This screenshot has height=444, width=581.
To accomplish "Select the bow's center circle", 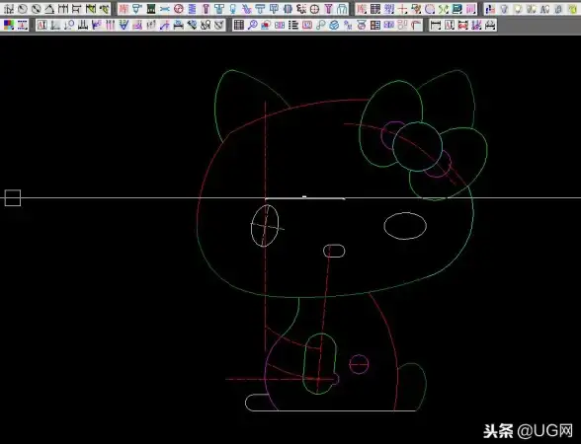I will click(417, 146).
